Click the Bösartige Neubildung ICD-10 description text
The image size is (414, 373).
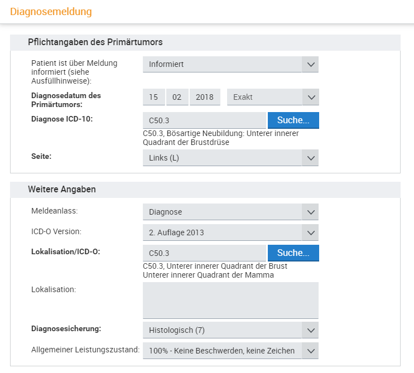pyautogui.click(x=220, y=138)
